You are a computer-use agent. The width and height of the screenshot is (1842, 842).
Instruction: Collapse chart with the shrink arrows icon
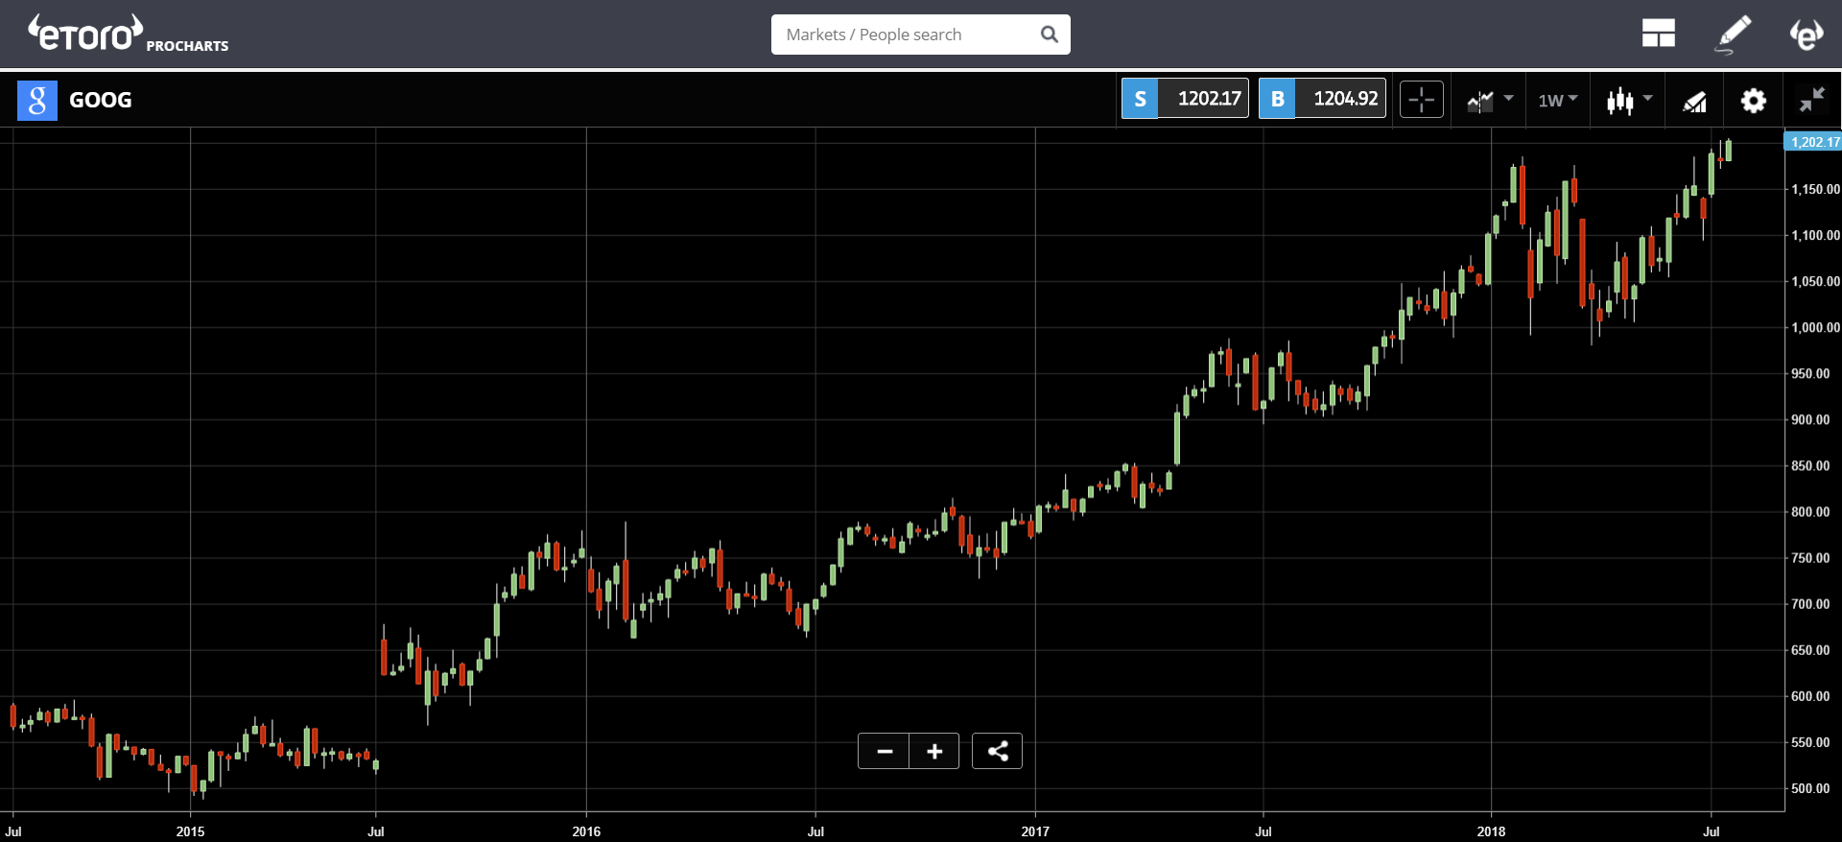1811,100
